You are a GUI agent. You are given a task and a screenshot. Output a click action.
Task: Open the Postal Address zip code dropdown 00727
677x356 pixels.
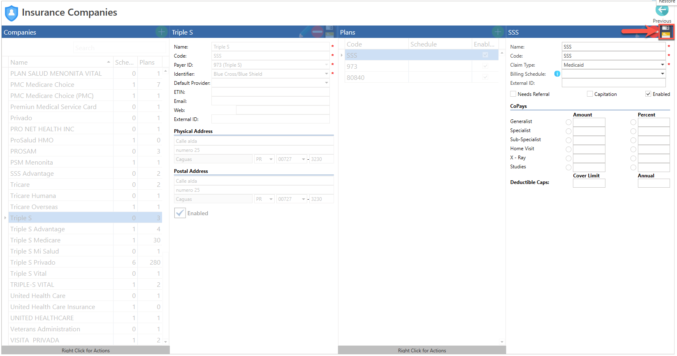[x=304, y=199]
